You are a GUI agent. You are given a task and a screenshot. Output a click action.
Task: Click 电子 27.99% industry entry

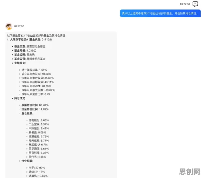coord(37,168)
